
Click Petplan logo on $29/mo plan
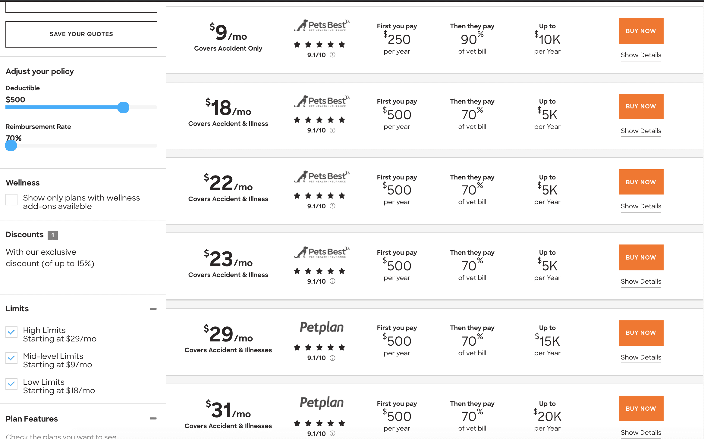point(322,327)
